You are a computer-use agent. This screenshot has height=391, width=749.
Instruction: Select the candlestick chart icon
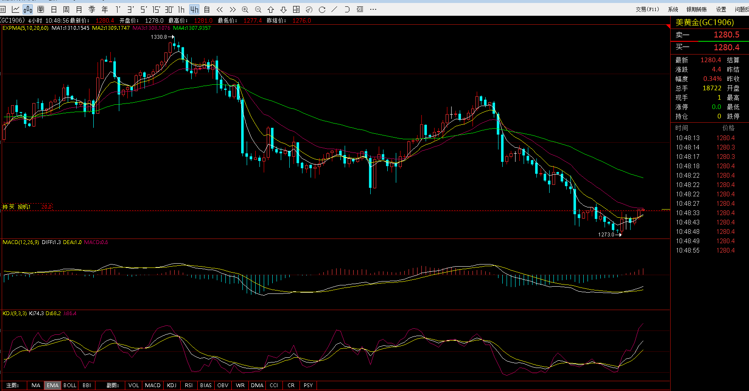[28, 9]
